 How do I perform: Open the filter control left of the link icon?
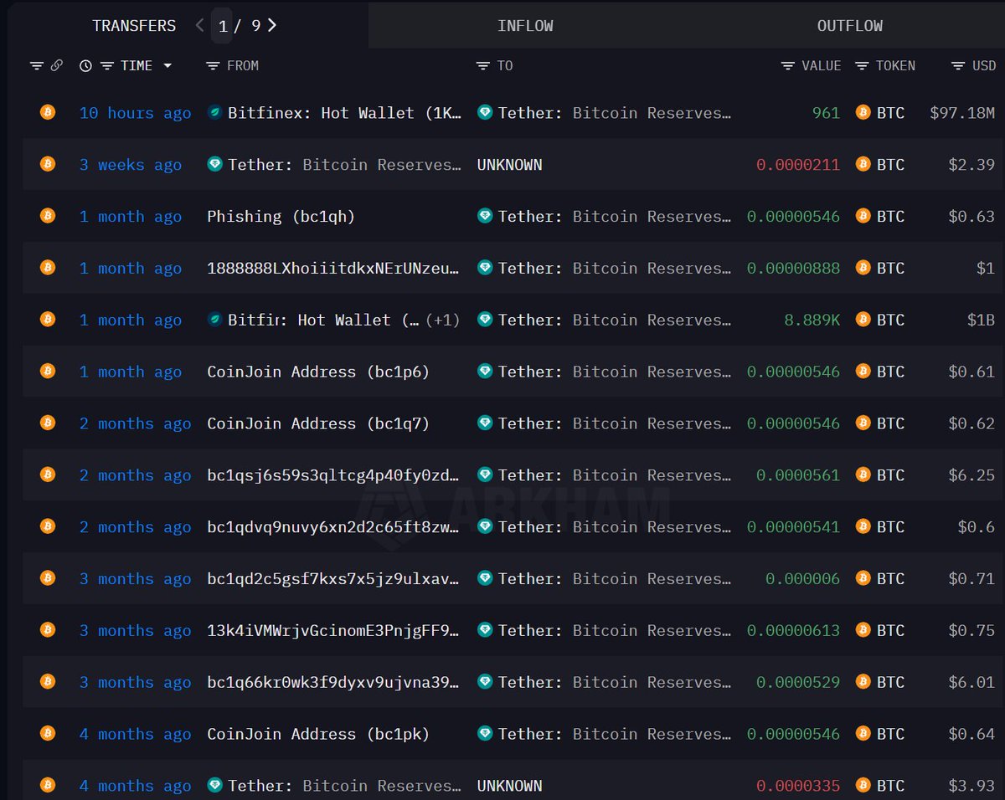[36, 65]
